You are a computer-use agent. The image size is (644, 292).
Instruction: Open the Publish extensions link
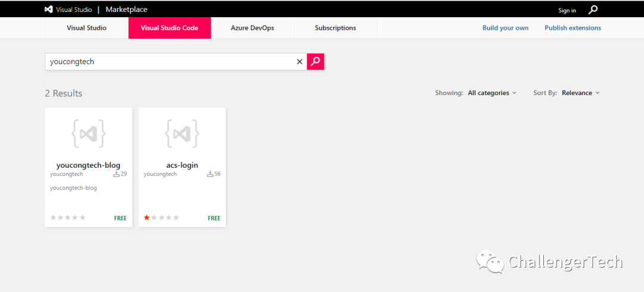click(573, 29)
